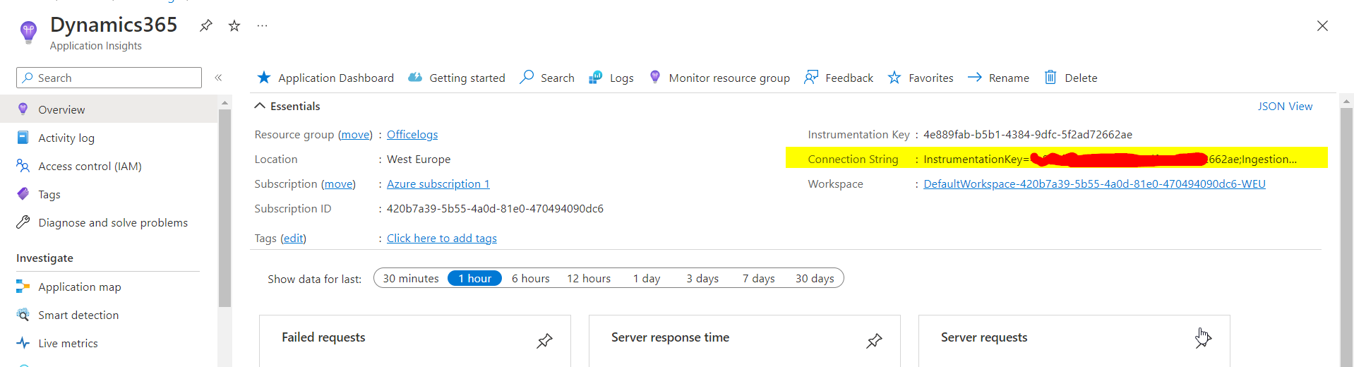Click the Access control people icon
Image resolution: width=1354 pixels, height=367 pixels.
(23, 165)
